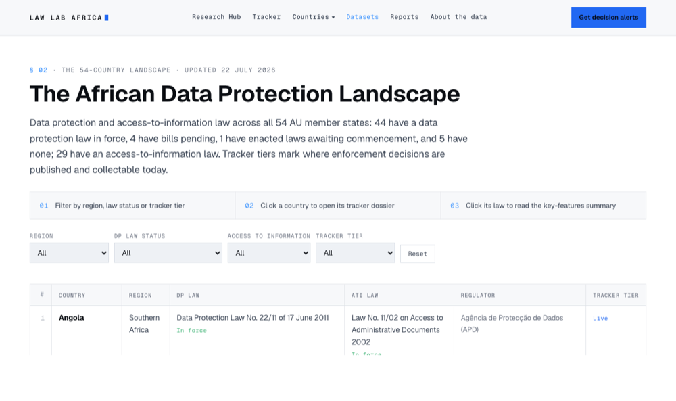Click step 02 Click a country text
The height and width of the screenshot is (401, 676).
click(327, 206)
